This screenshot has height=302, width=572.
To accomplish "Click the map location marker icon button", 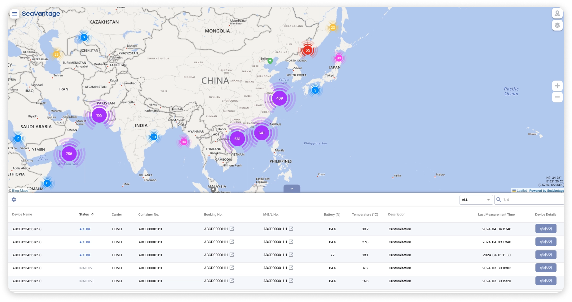I will (x=557, y=13).
